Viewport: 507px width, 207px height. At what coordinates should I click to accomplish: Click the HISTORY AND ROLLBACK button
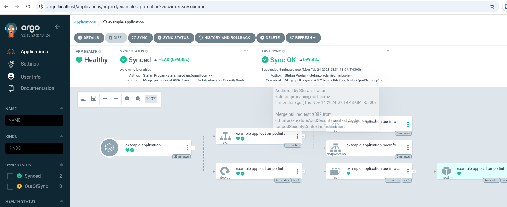tap(225, 38)
